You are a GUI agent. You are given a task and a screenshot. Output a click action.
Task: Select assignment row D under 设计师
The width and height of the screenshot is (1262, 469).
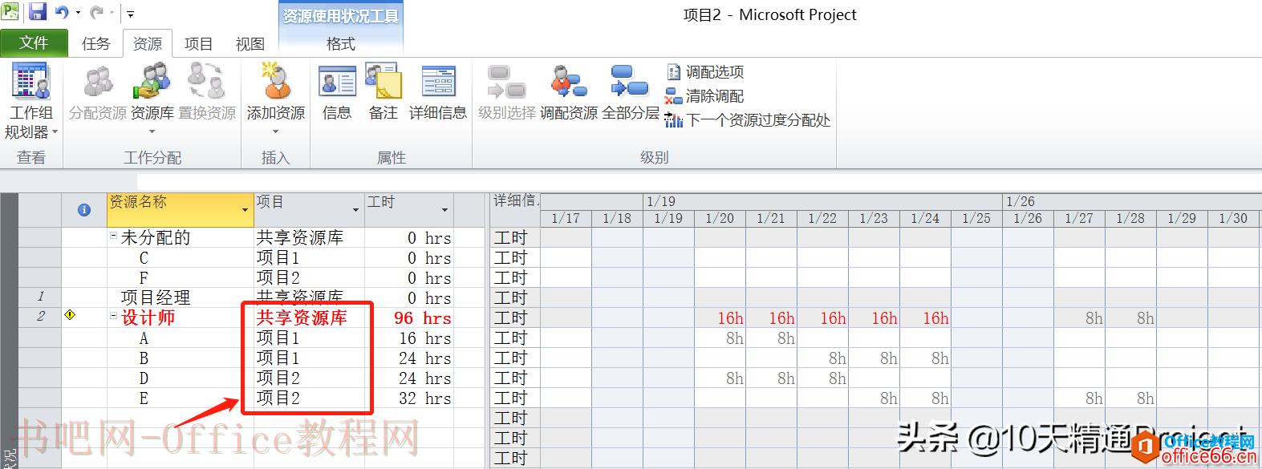(x=144, y=378)
